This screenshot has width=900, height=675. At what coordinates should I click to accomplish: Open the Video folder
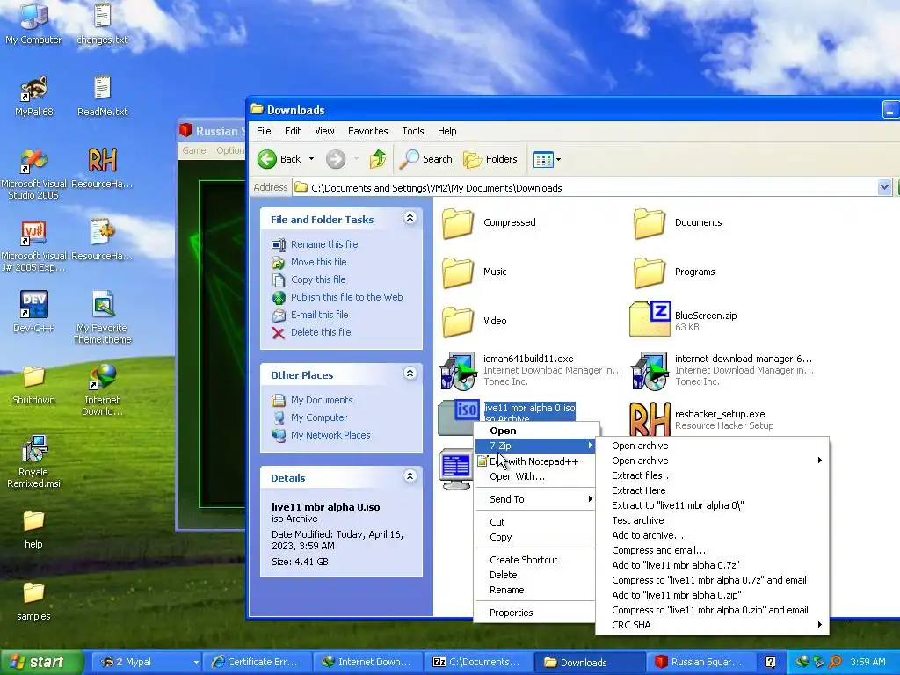[x=475, y=322]
